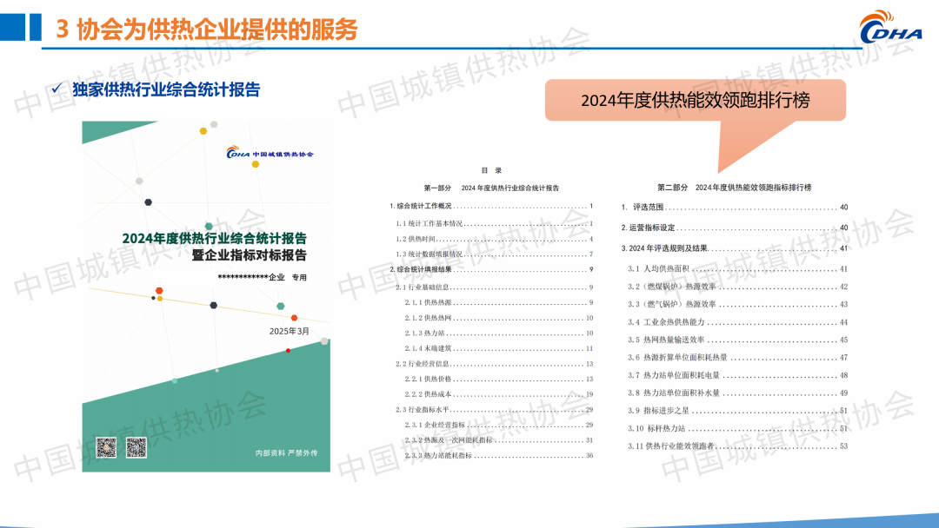Click the 内部资料 严禁外传 notice on cover

280,453
